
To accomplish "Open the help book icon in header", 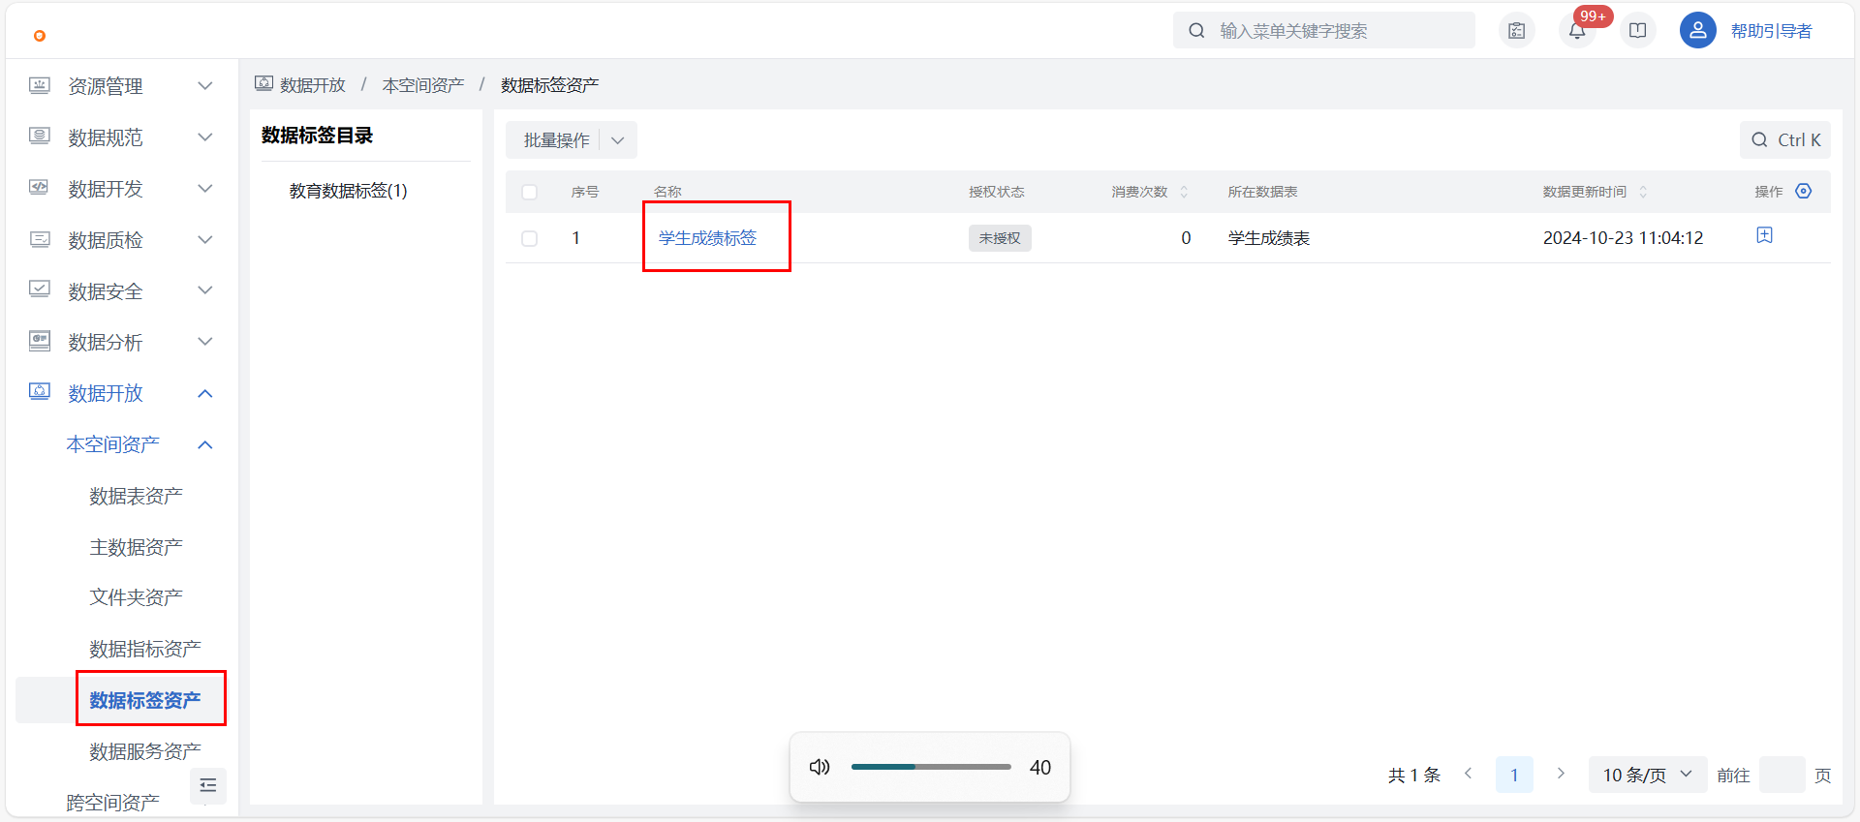I will [1637, 31].
